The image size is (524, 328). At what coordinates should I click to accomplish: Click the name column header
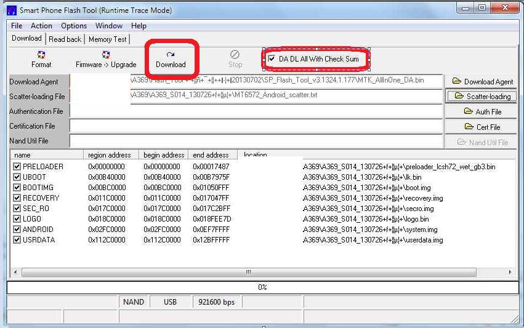(x=47, y=155)
